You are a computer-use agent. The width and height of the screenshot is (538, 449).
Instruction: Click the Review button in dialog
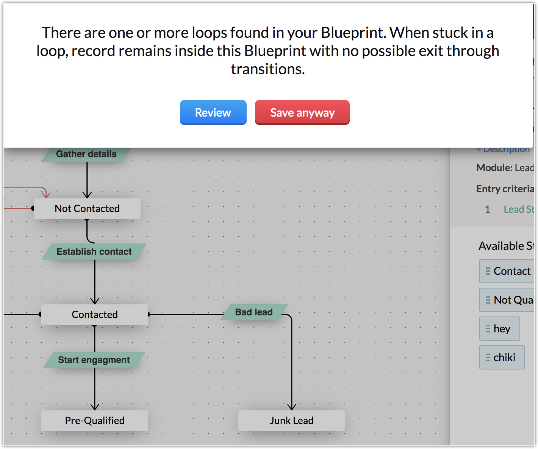pyautogui.click(x=213, y=112)
